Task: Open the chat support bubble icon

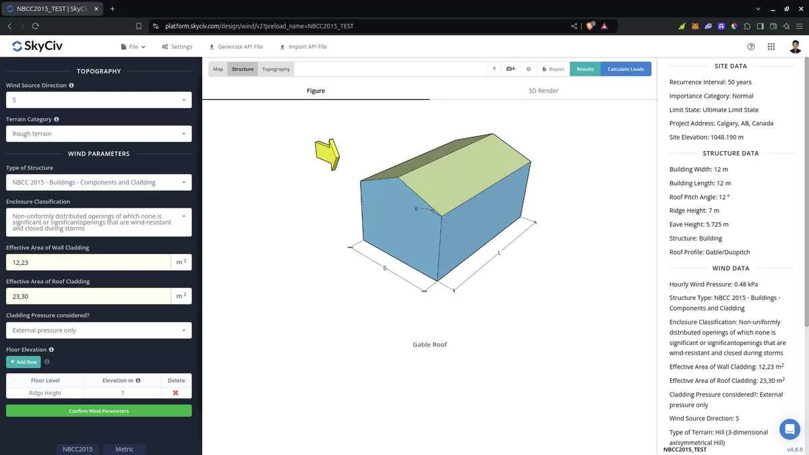Action: coord(789,429)
